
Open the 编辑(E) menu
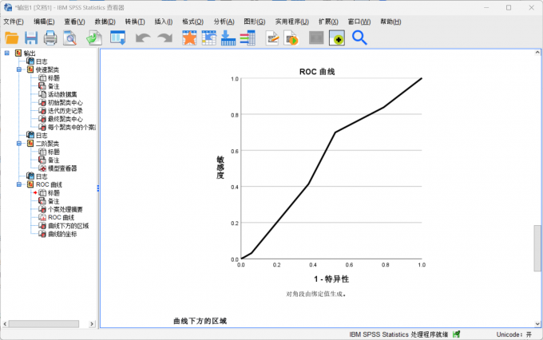tap(44, 22)
